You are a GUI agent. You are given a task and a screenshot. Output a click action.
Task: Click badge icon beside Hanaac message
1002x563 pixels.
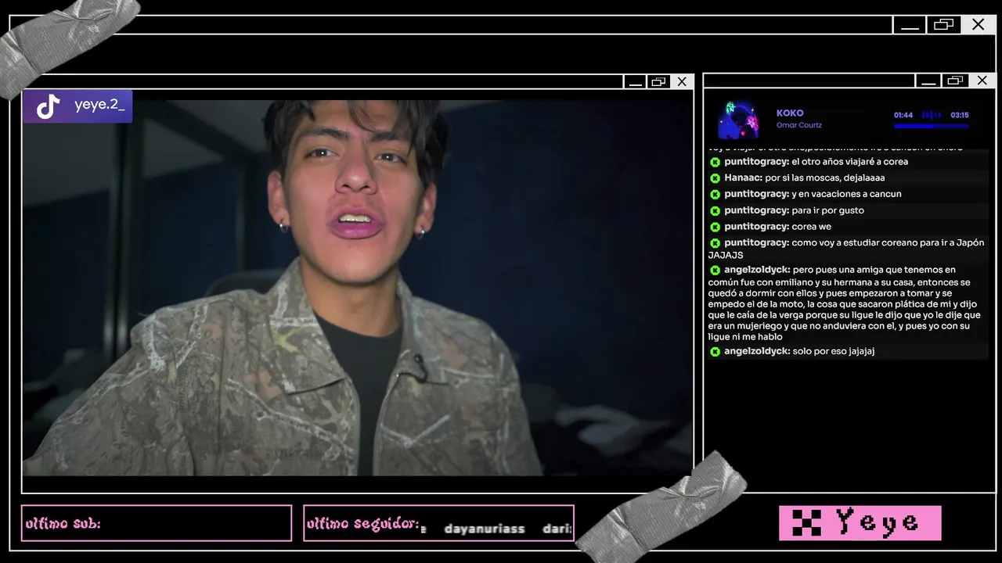click(715, 178)
